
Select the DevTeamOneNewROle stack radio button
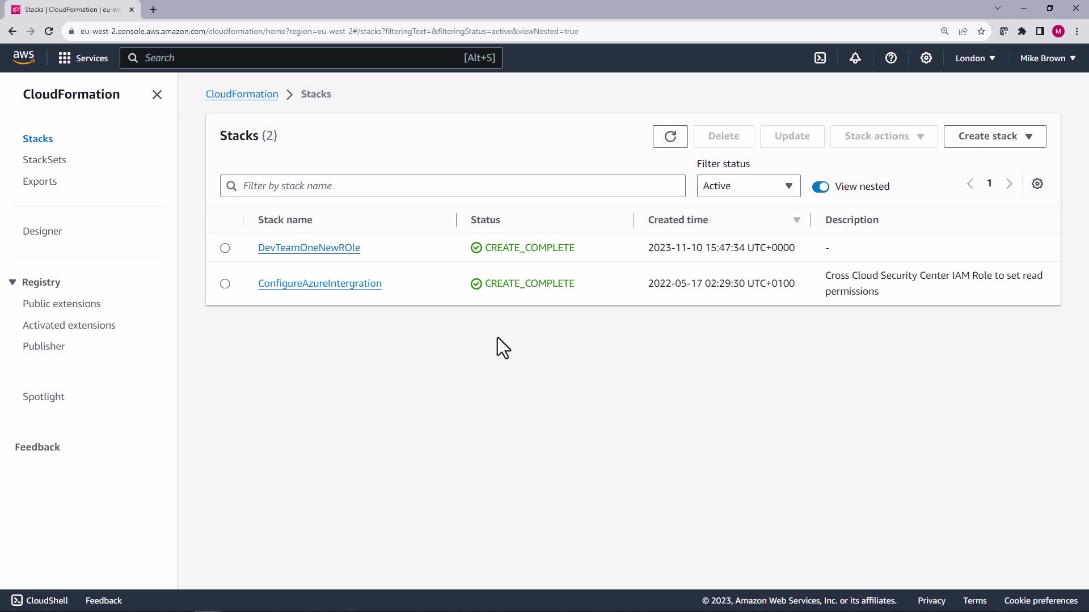point(225,248)
